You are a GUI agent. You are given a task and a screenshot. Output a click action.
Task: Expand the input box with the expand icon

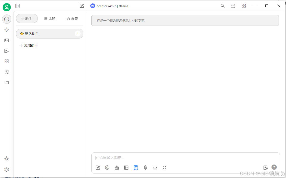(x=164, y=168)
